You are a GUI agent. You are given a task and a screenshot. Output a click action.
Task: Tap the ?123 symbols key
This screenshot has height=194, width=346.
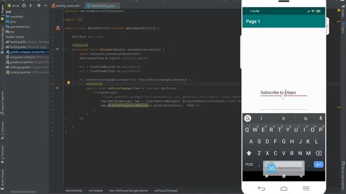pos(249,164)
